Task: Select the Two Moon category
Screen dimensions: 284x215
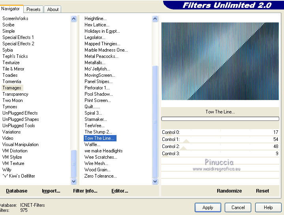Action: coord(13,100)
